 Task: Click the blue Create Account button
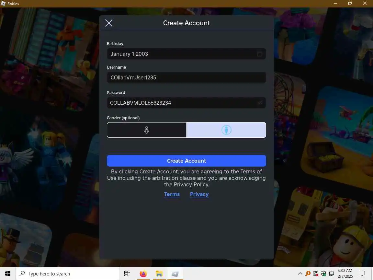[x=186, y=161]
